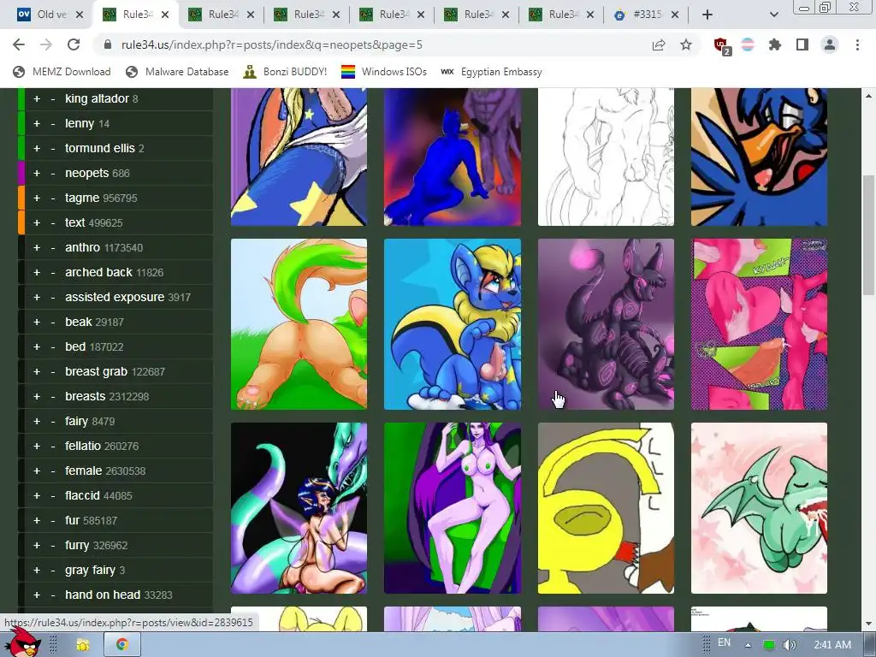Open the striped flag extension icon
The height and width of the screenshot is (657, 876).
748,44
